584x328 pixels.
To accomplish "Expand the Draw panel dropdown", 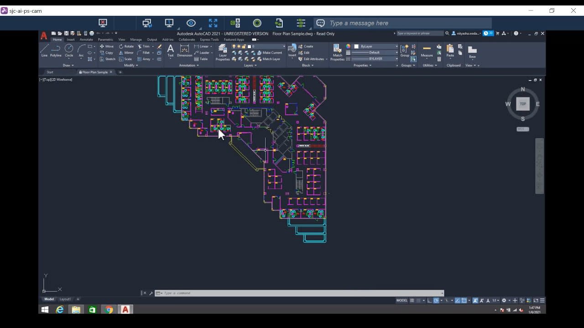I will [x=68, y=66].
